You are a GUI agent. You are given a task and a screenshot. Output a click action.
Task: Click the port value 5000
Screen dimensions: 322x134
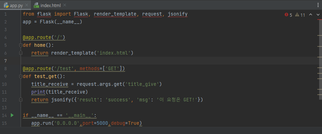(x=102, y=123)
